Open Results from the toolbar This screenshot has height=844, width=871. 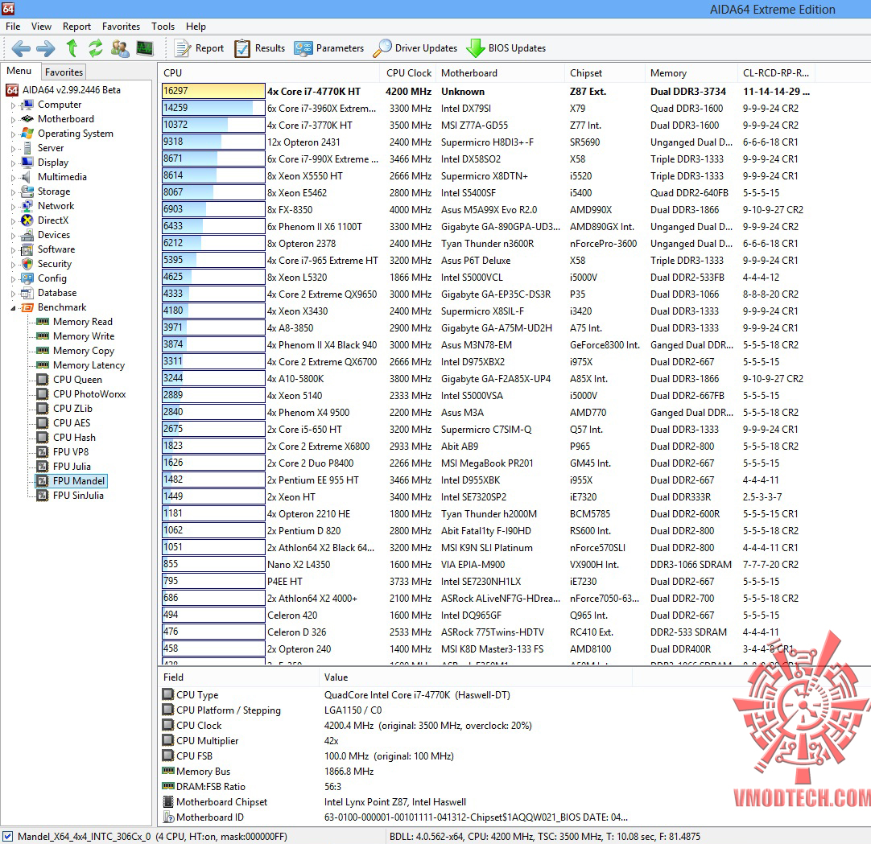pyautogui.click(x=259, y=48)
